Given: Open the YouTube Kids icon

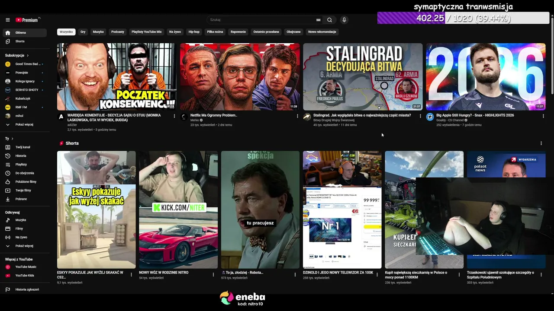Looking at the screenshot, I should (x=7, y=276).
